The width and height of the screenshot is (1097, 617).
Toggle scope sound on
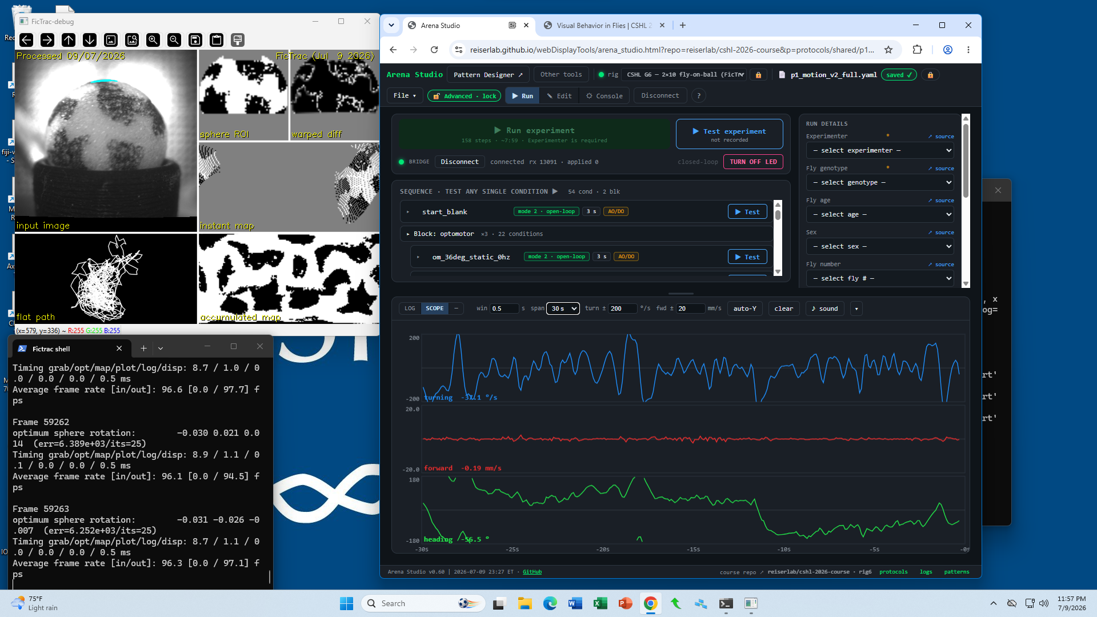pyautogui.click(x=824, y=308)
